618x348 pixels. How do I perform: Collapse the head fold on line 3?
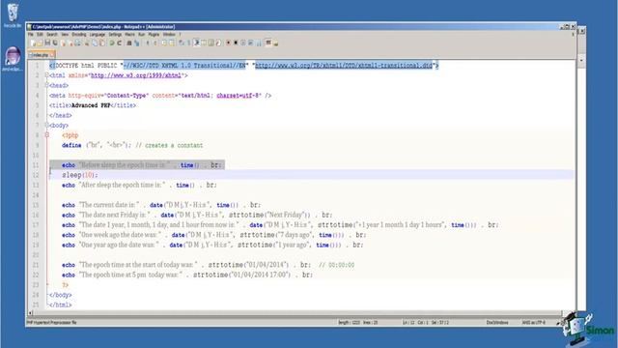coord(46,85)
